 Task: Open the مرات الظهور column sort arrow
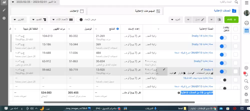[42, 29]
